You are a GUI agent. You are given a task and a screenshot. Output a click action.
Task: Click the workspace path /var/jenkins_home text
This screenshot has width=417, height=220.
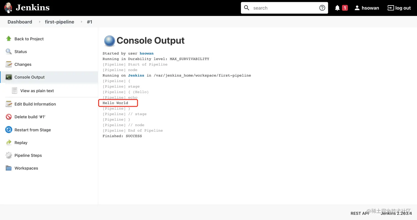click(x=202, y=75)
